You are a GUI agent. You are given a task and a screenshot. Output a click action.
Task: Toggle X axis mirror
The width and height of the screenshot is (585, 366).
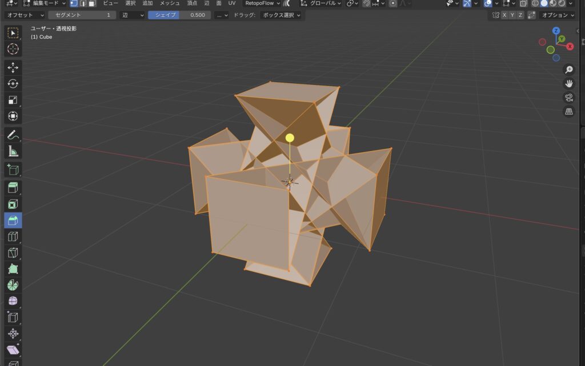pos(504,15)
